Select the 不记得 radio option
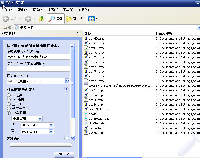 pos(9,95)
